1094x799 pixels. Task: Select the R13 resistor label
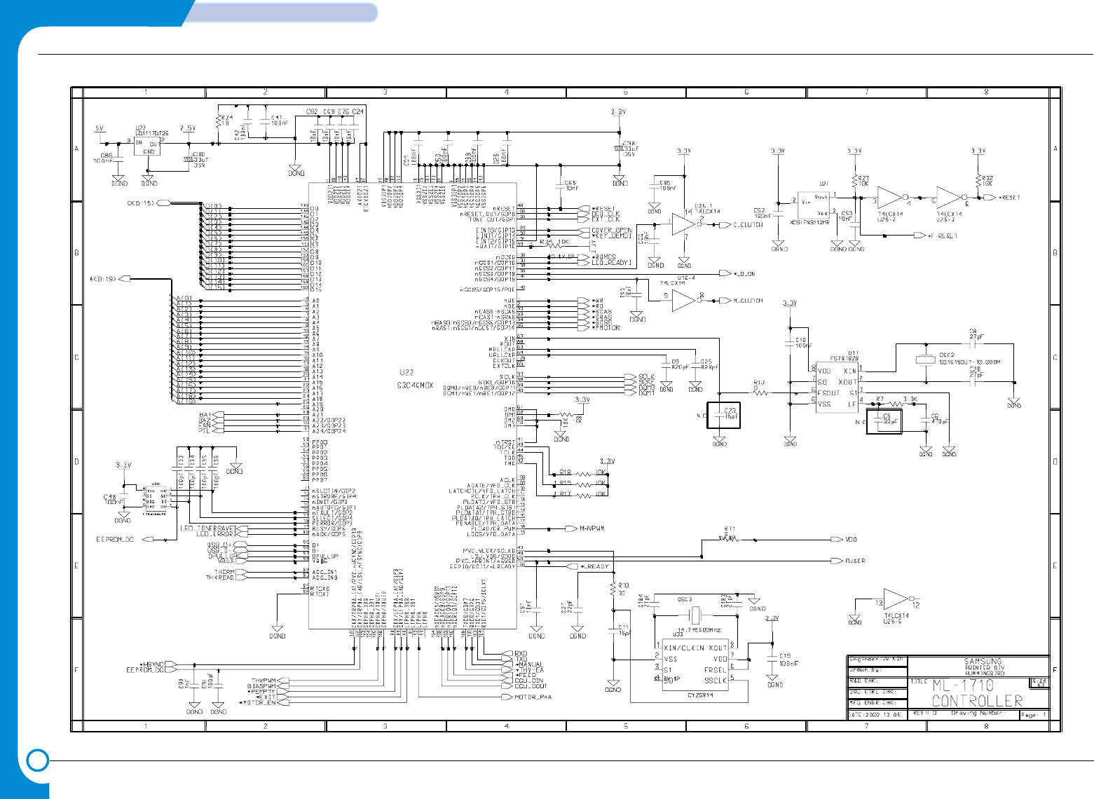click(x=759, y=383)
